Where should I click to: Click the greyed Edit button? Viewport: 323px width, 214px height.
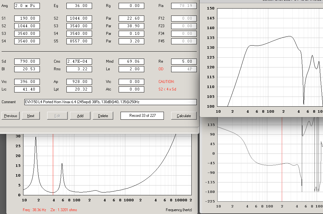(x=57, y=116)
